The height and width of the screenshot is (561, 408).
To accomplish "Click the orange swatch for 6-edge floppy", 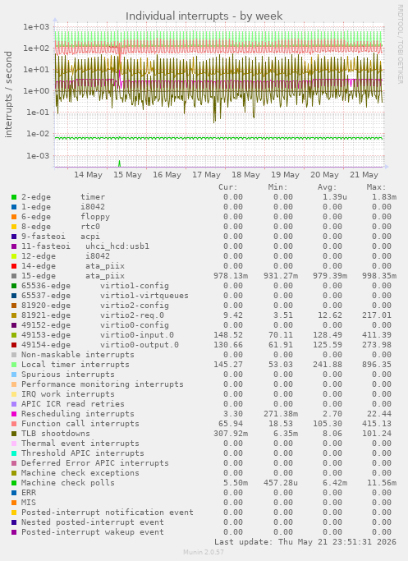I will tap(14, 217).
